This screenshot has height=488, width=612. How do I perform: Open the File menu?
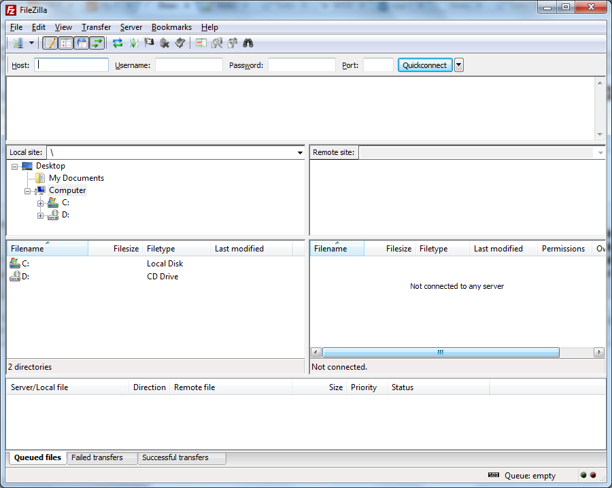16,27
